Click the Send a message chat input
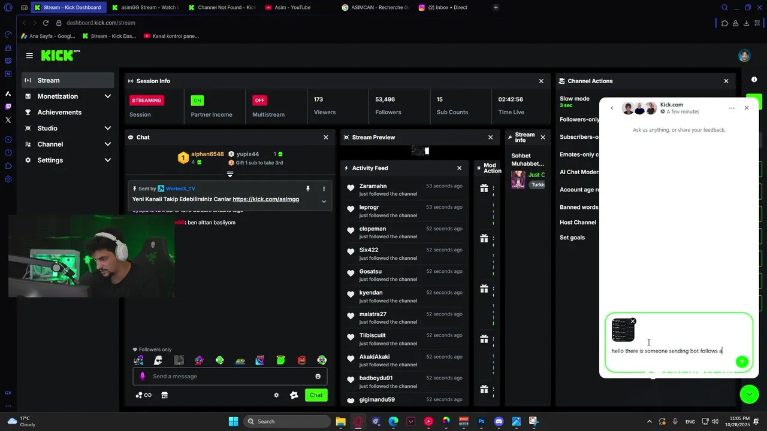This screenshot has width=767, height=431. click(230, 377)
